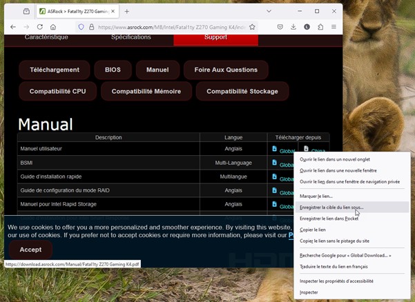Click the browser back arrow
Image resolution: width=415 pixels, height=302 pixels.
[12, 27]
